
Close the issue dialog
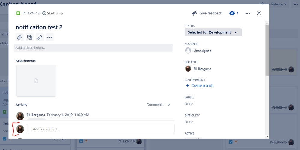coord(259,13)
